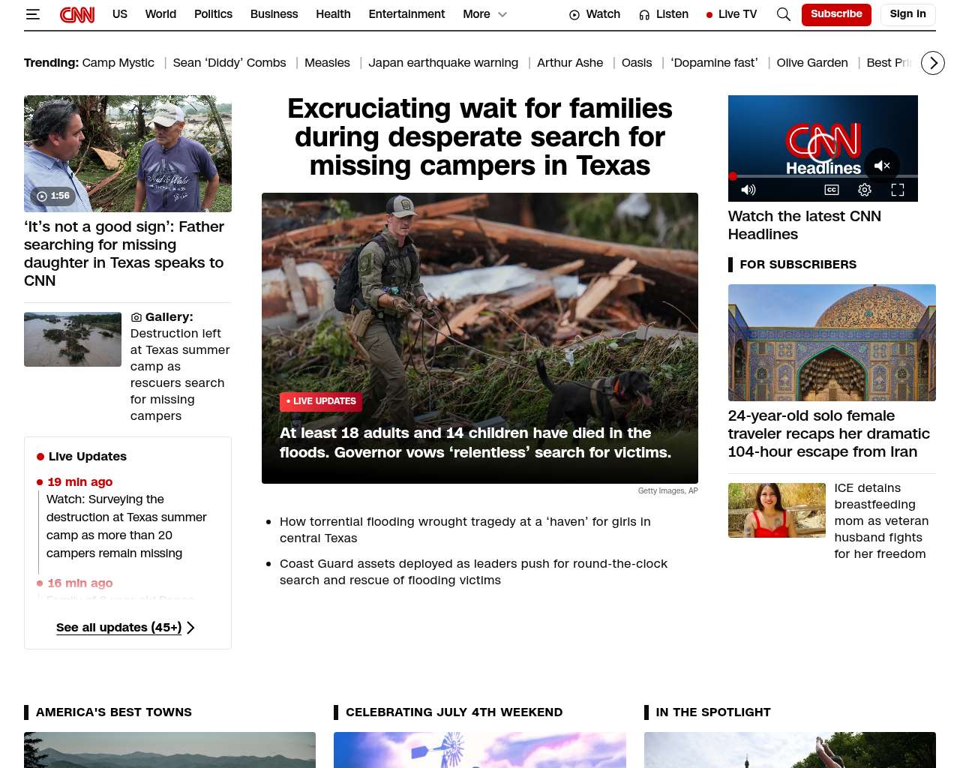Select Camp Mystic trending topic
This screenshot has height=768, width=960.
click(118, 63)
